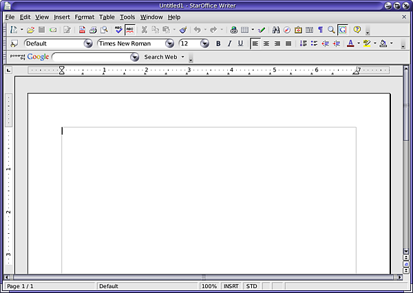Open the Gallery icon
The image size is (413, 293).
pos(298,30)
